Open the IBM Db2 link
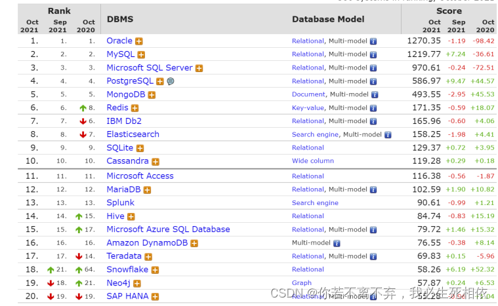 coord(124,121)
